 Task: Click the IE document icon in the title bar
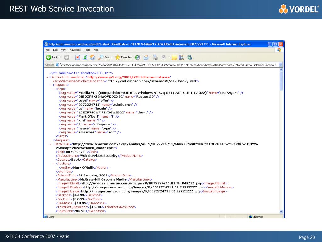point(46,44)
